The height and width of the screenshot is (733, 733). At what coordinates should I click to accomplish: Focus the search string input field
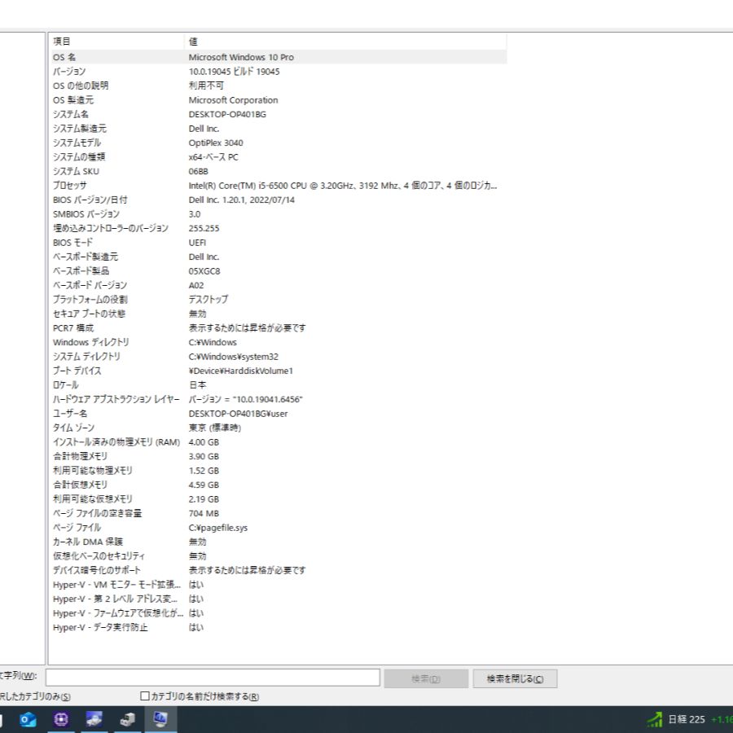click(213, 678)
